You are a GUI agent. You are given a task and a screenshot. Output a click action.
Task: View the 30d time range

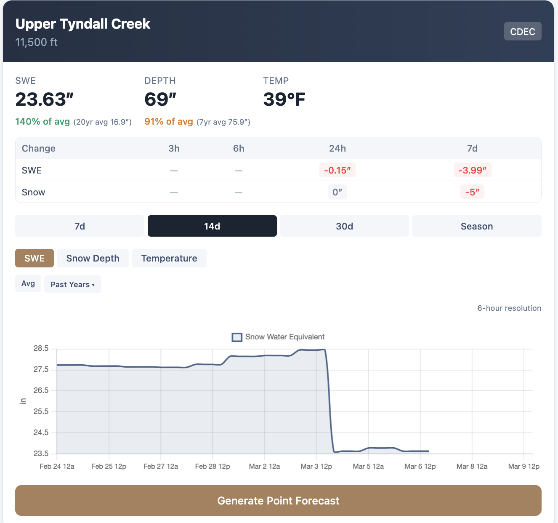tap(344, 226)
